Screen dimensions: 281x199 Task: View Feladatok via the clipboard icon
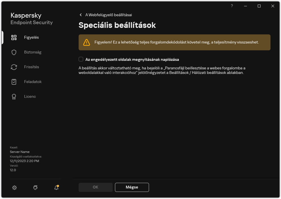pos(14,82)
